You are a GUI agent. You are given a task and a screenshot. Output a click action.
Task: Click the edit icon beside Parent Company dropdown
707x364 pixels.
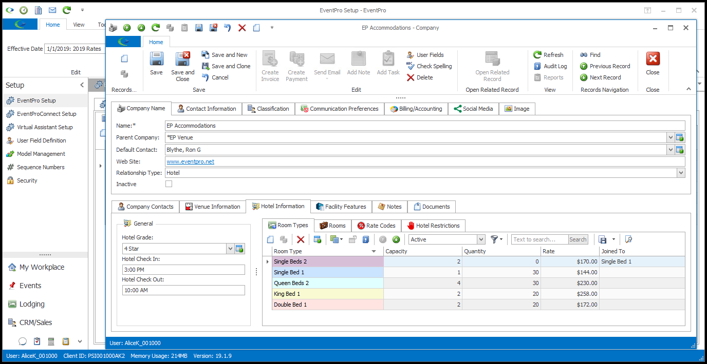click(x=680, y=137)
